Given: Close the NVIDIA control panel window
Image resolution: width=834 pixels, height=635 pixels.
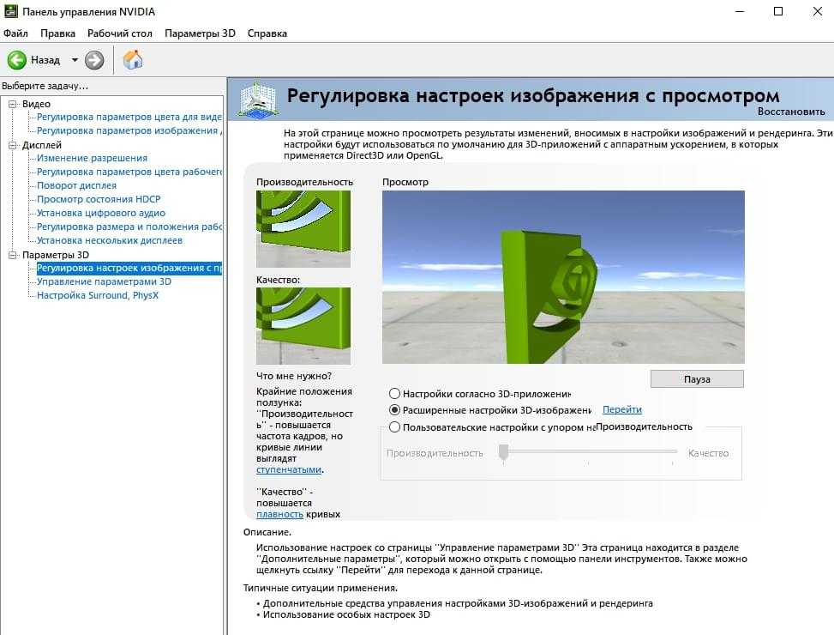Looking at the screenshot, I should coord(818,11).
